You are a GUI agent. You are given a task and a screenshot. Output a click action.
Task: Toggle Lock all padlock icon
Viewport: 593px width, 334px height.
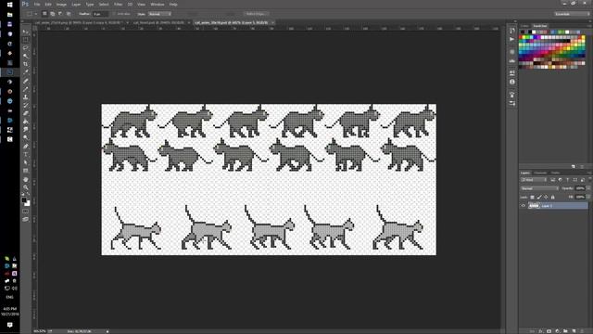(x=552, y=197)
